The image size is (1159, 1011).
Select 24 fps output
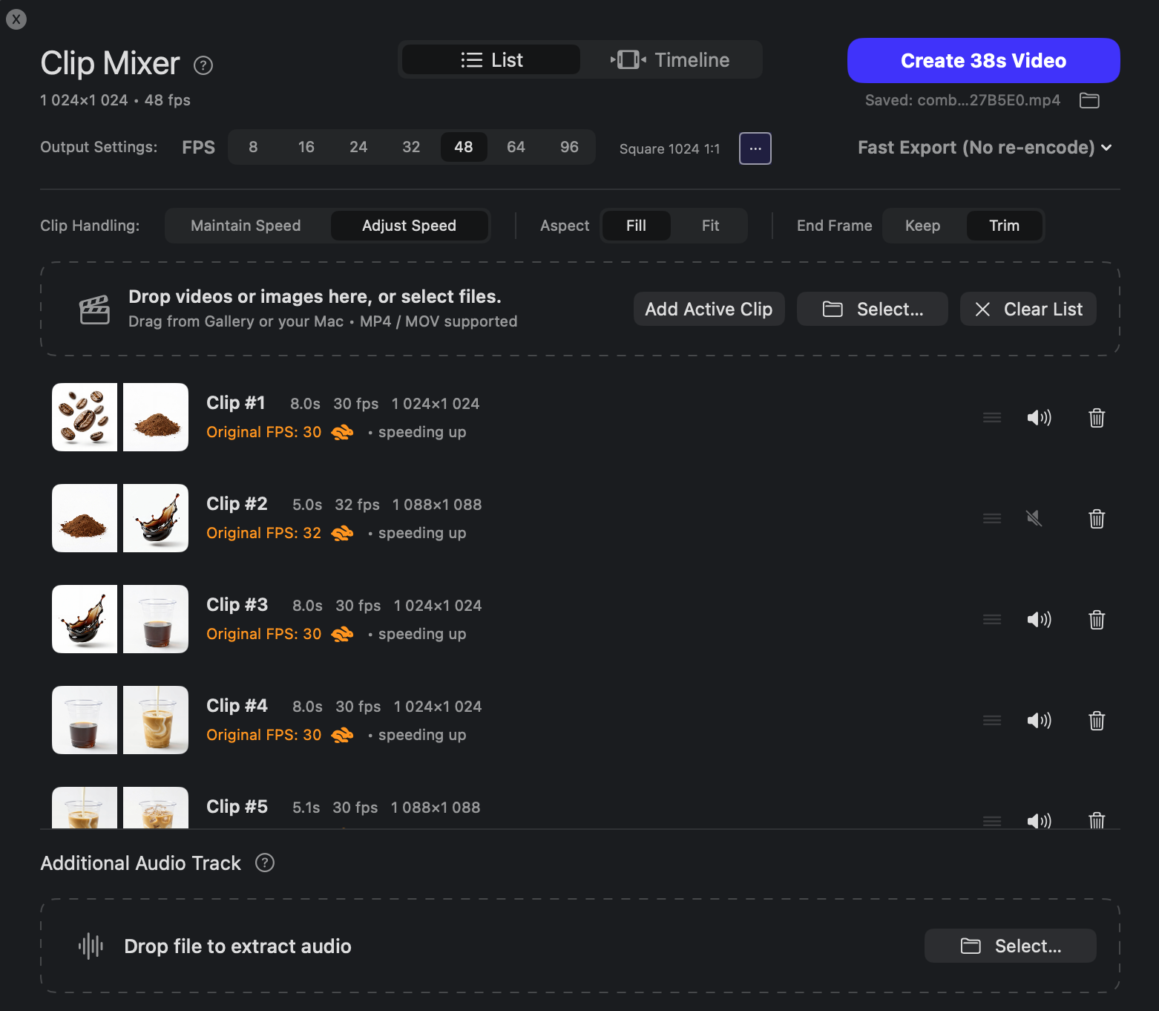coord(358,147)
